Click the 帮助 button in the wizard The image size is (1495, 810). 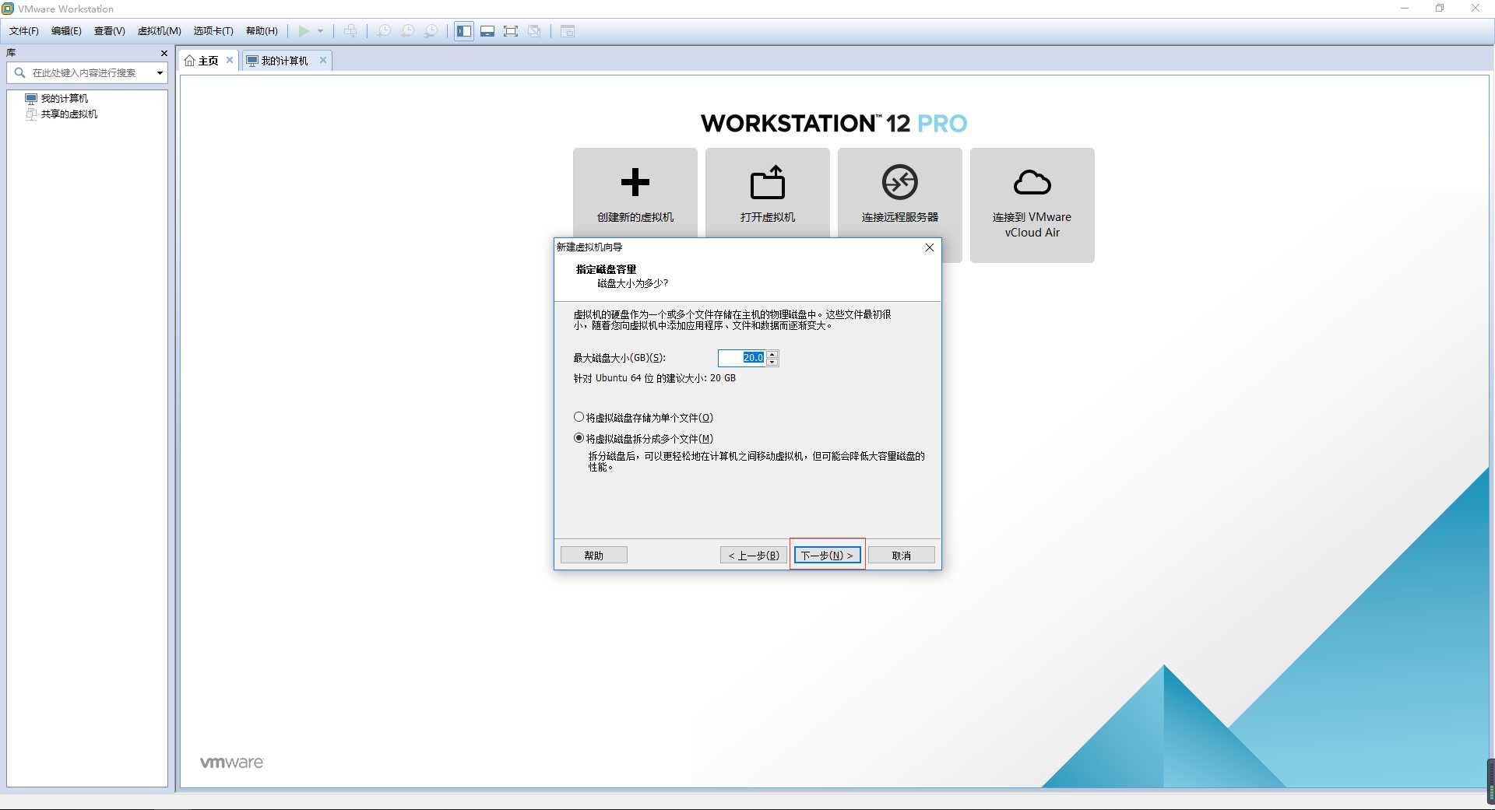point(594,556)
